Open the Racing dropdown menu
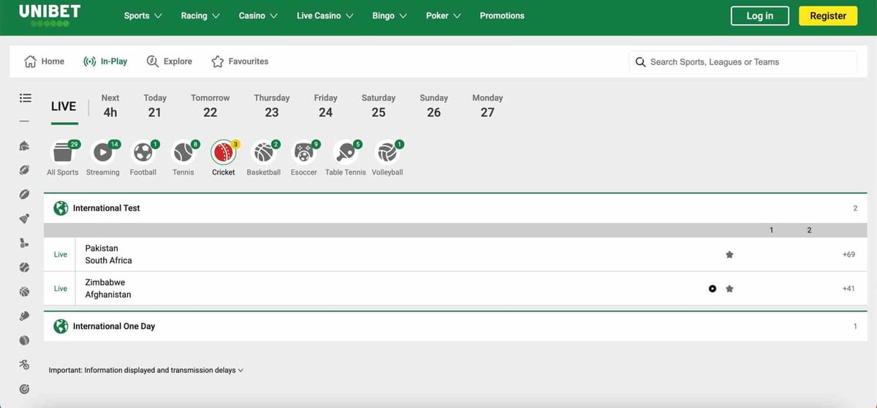 click(200, 15)
